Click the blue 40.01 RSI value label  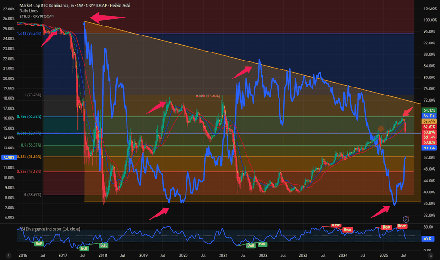point(428,239)
